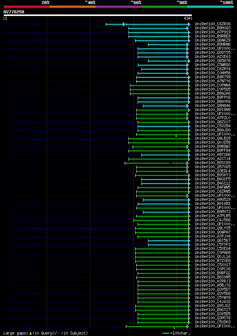
Task: Select the green ~80% identity color segment
Action: (164, 7)
